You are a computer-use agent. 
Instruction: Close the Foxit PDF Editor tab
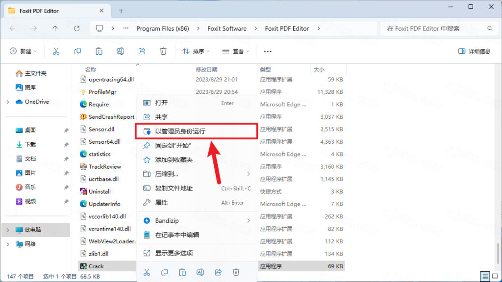click(101, 11)
